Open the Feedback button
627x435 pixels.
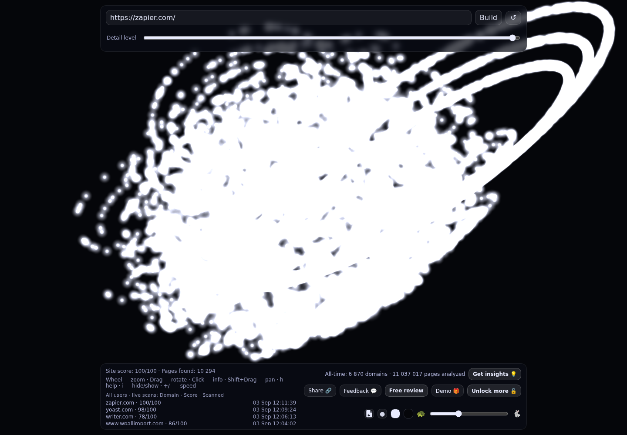coord(360,391)
